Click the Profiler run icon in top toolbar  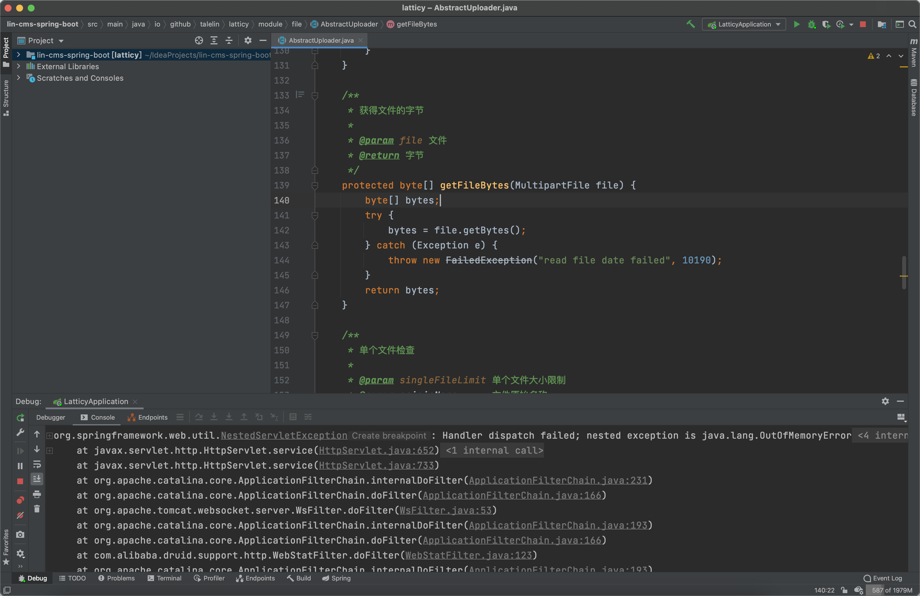[840, 24]
